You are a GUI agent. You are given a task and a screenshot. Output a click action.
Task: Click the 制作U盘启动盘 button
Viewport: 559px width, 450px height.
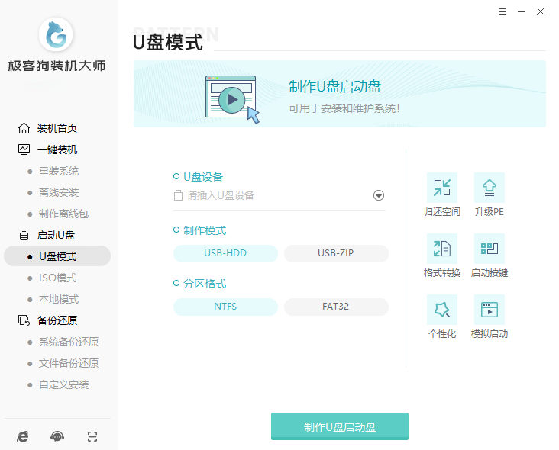coord(340,426)
